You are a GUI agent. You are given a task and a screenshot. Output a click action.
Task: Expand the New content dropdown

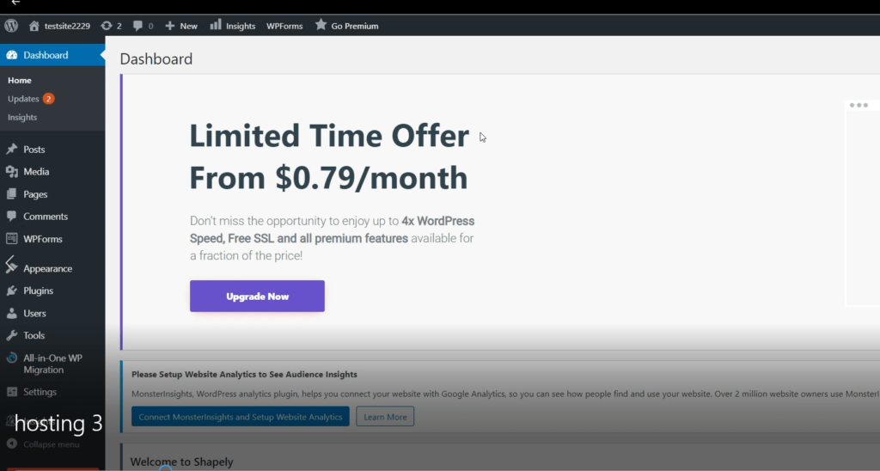tap(181, 26)
